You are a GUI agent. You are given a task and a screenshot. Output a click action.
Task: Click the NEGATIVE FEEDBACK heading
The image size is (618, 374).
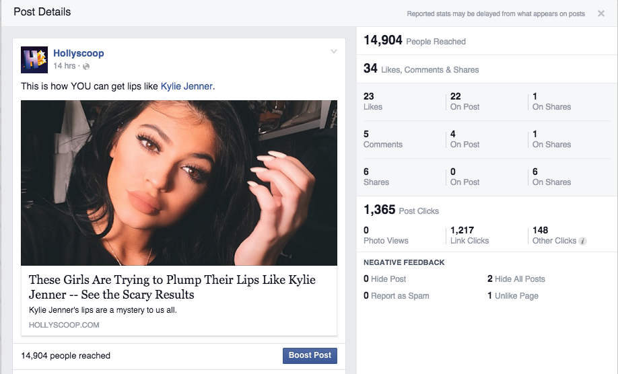[x=404, y=262]
